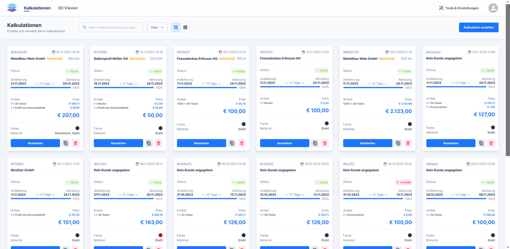
Task: Click Kalkulation erstellen button
Action: coord(478,27)
